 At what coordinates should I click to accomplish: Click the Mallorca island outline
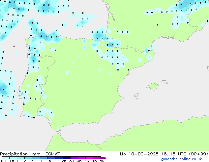click(x=153, y=86)
